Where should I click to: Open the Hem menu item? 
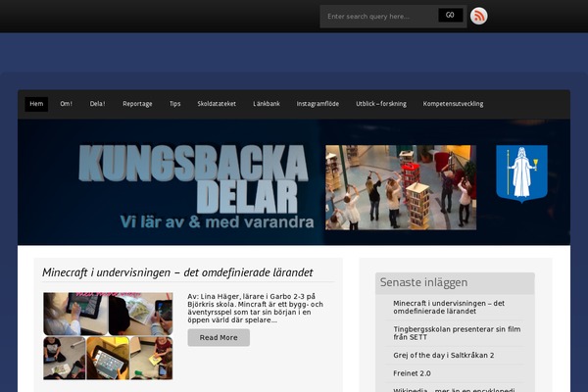pos(36,104)
